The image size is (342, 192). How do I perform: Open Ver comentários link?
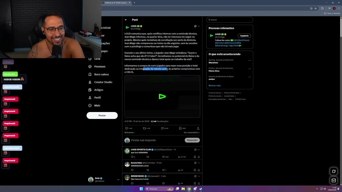(x=192, y=133)
